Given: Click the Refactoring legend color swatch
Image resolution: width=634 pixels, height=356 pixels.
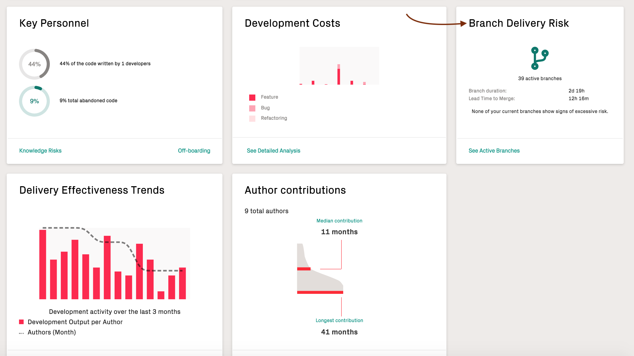Looking at the screenshot, I should click(252, 118).
